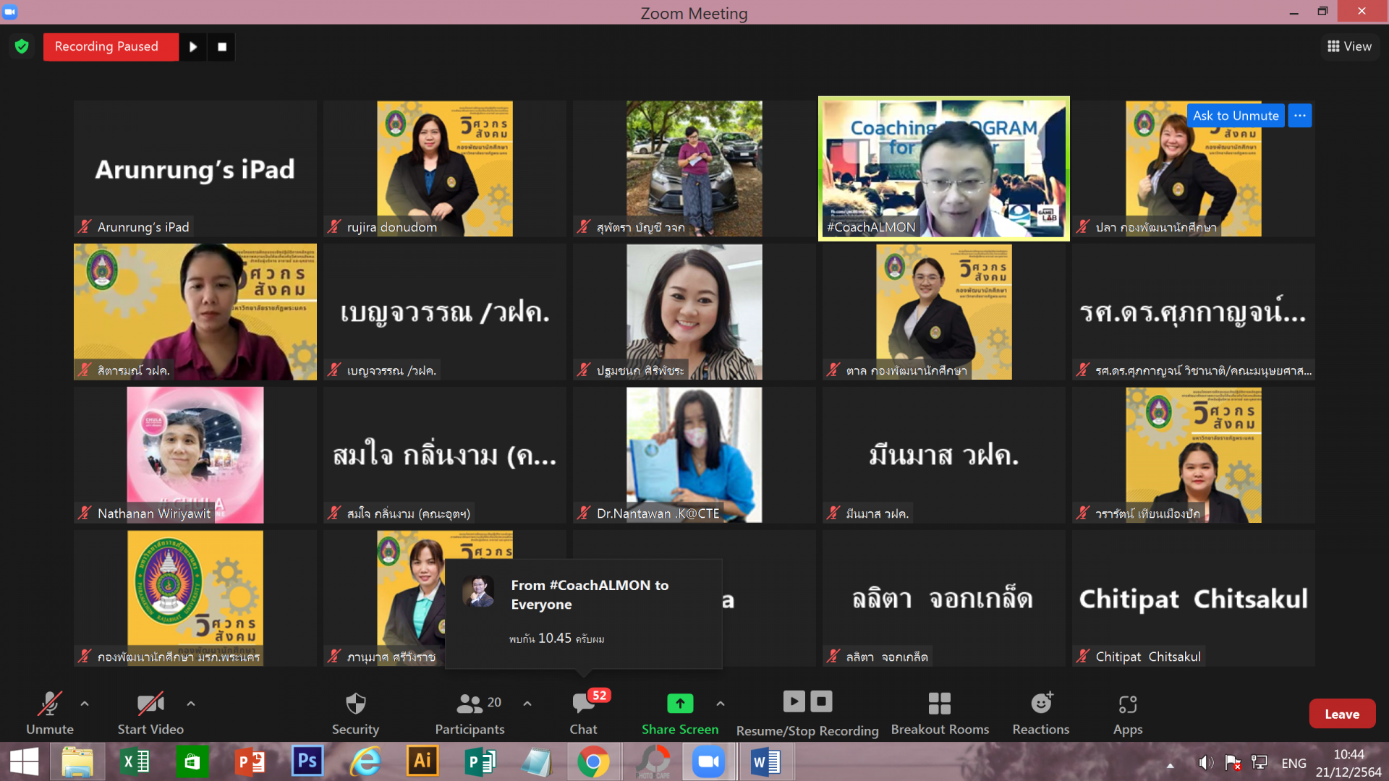
Task: Open Breakout Rooms
Action: (x=939, y=713)
